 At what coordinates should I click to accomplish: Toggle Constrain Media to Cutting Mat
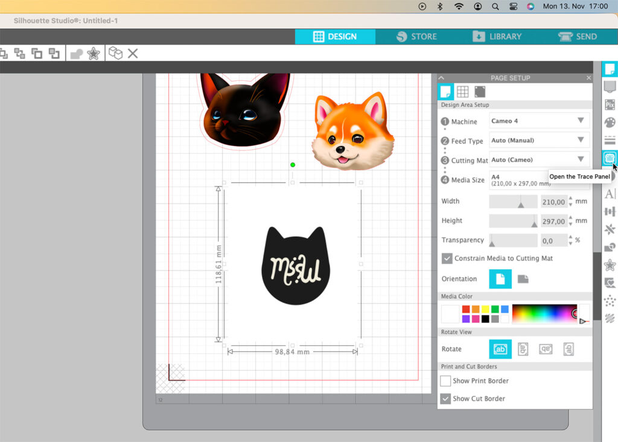(x=447, y=258)
